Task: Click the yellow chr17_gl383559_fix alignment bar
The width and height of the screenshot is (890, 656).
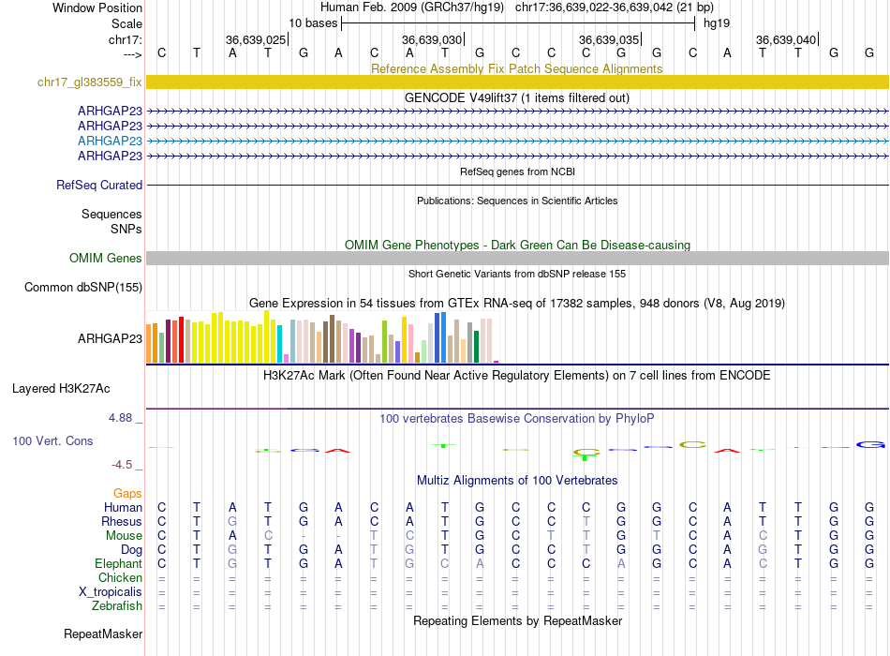Action: point(517,82)
